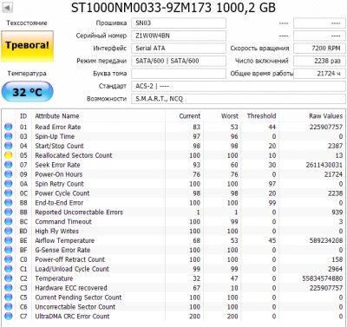The width and height of the screenshot is (347, 327).
Task: Click the blue status icon for Spin-Up Time
Action: tap(9, 136)
